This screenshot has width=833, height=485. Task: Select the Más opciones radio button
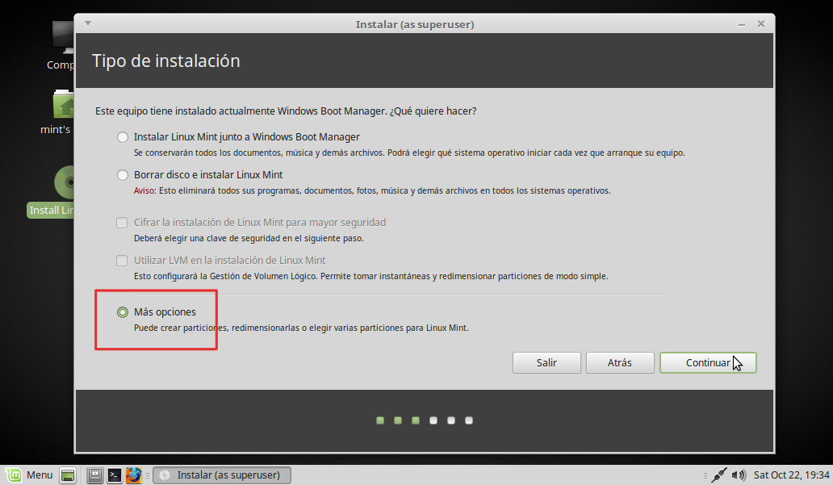pos(123,312)
